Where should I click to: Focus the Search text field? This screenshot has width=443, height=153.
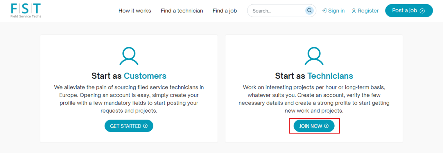pyautogui.click(x=276, y=11)
